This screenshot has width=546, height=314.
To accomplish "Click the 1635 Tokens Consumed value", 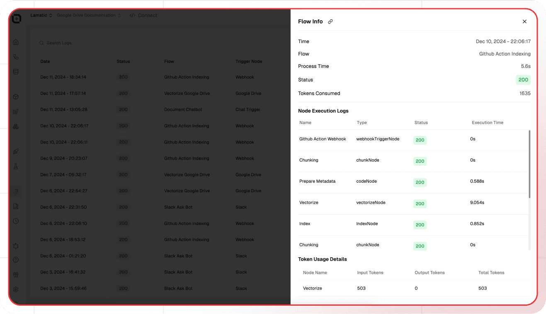I will [525, 94].
